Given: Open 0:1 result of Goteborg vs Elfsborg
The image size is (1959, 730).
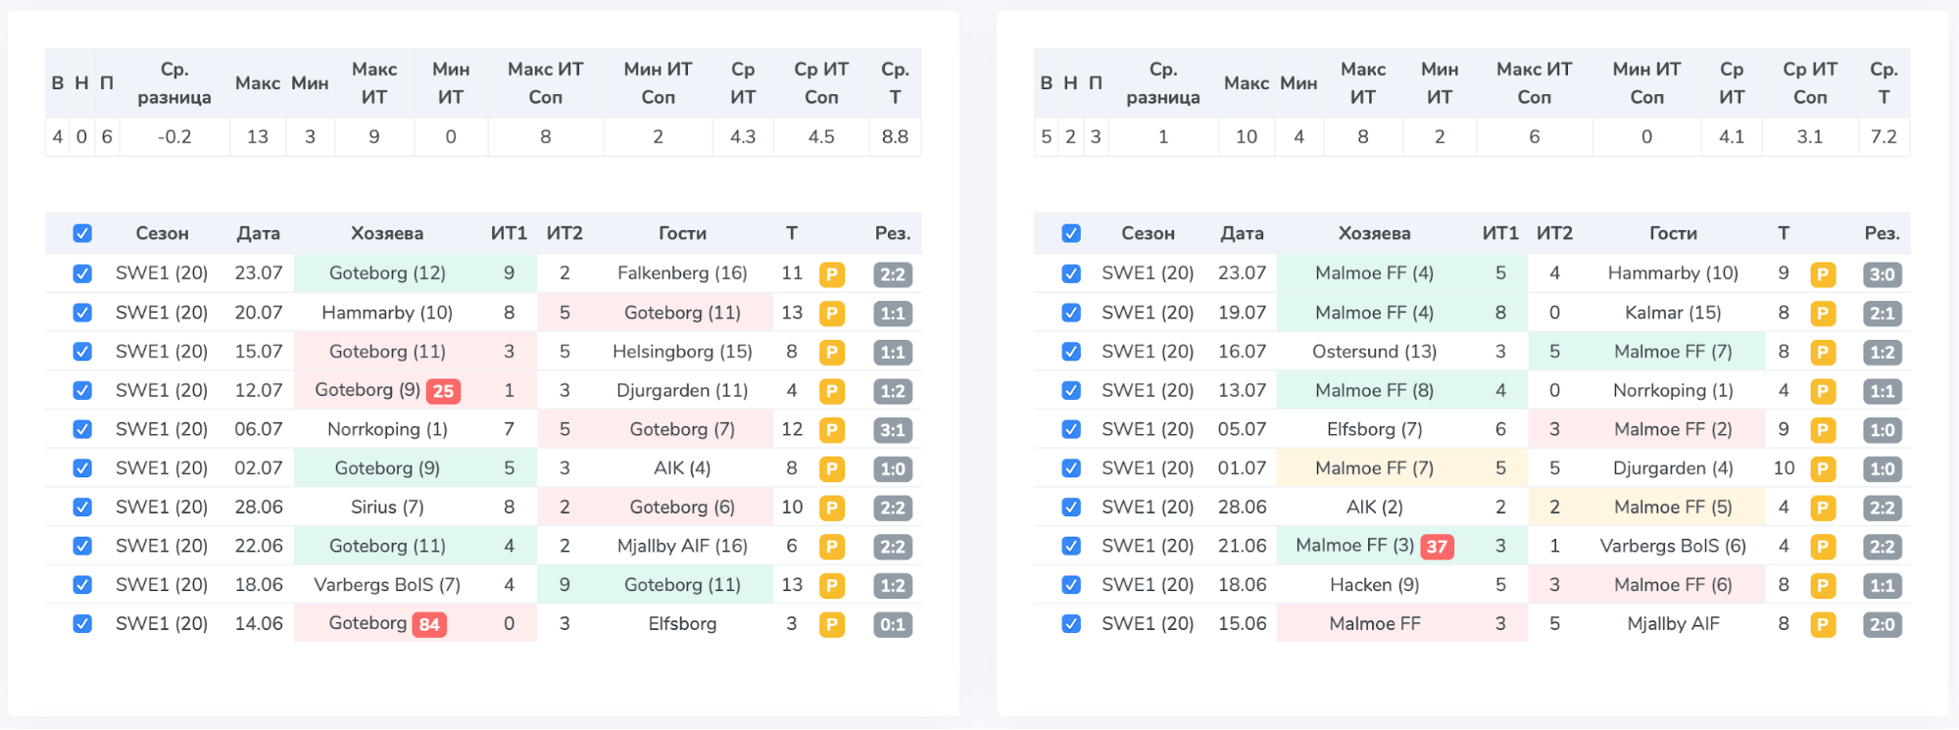Looking at the screenshot, I should coord(893,624).
